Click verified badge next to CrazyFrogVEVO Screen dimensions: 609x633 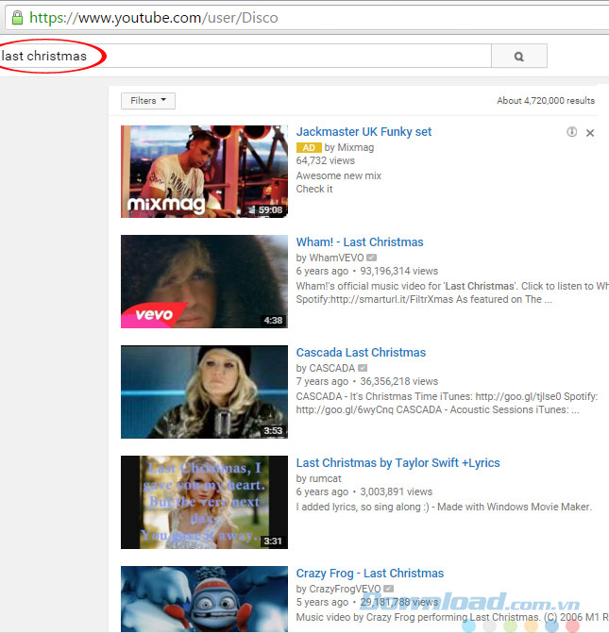[x=387, y=589]
